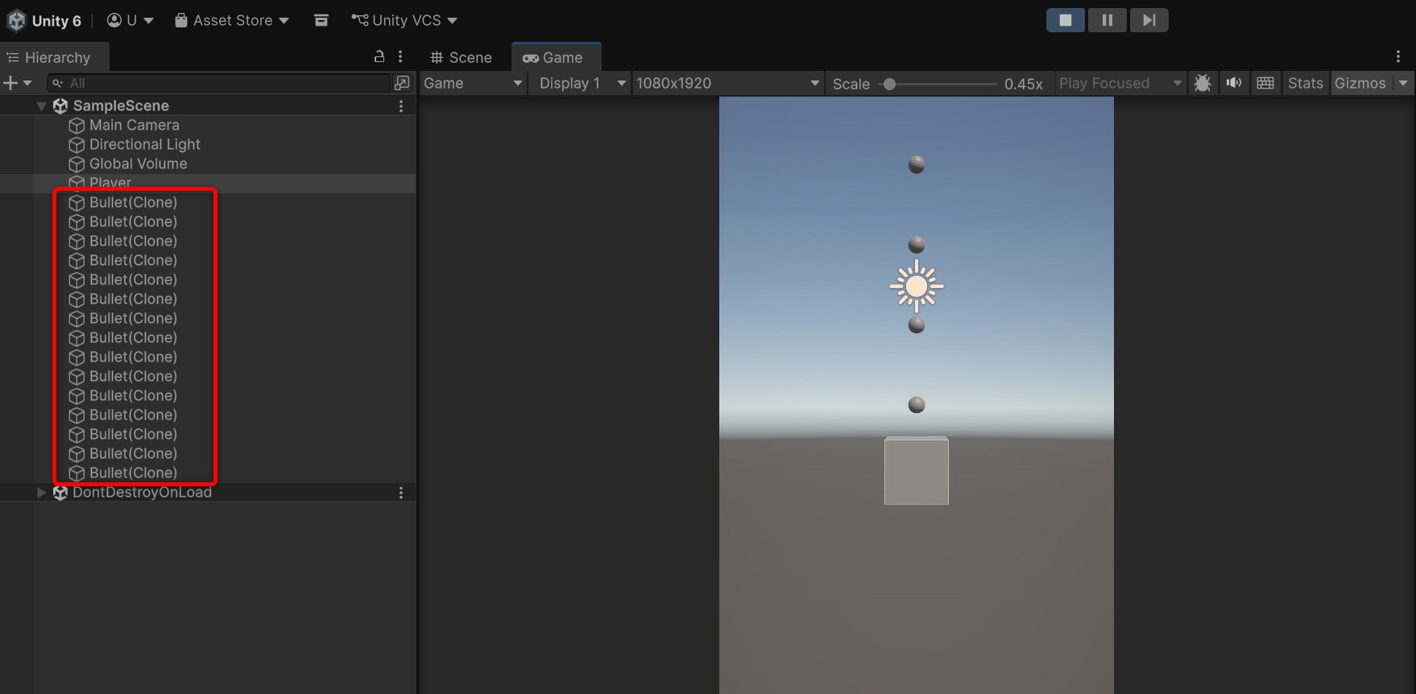Select Main Camera in the Hierarchy

[x=134, y=125]
